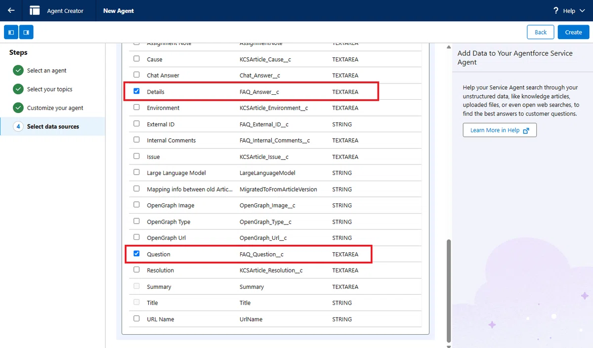Click the step 4 number circle
The height and width of the screenshot is (348, 593).
click(x=18, y=126)
